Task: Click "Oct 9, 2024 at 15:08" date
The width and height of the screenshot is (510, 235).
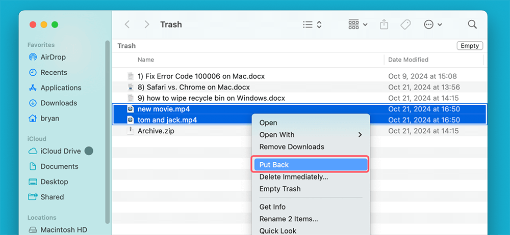Action: click(x=422, y=76)
